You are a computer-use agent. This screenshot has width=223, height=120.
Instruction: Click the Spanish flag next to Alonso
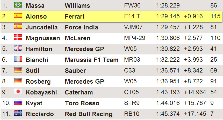18,15
